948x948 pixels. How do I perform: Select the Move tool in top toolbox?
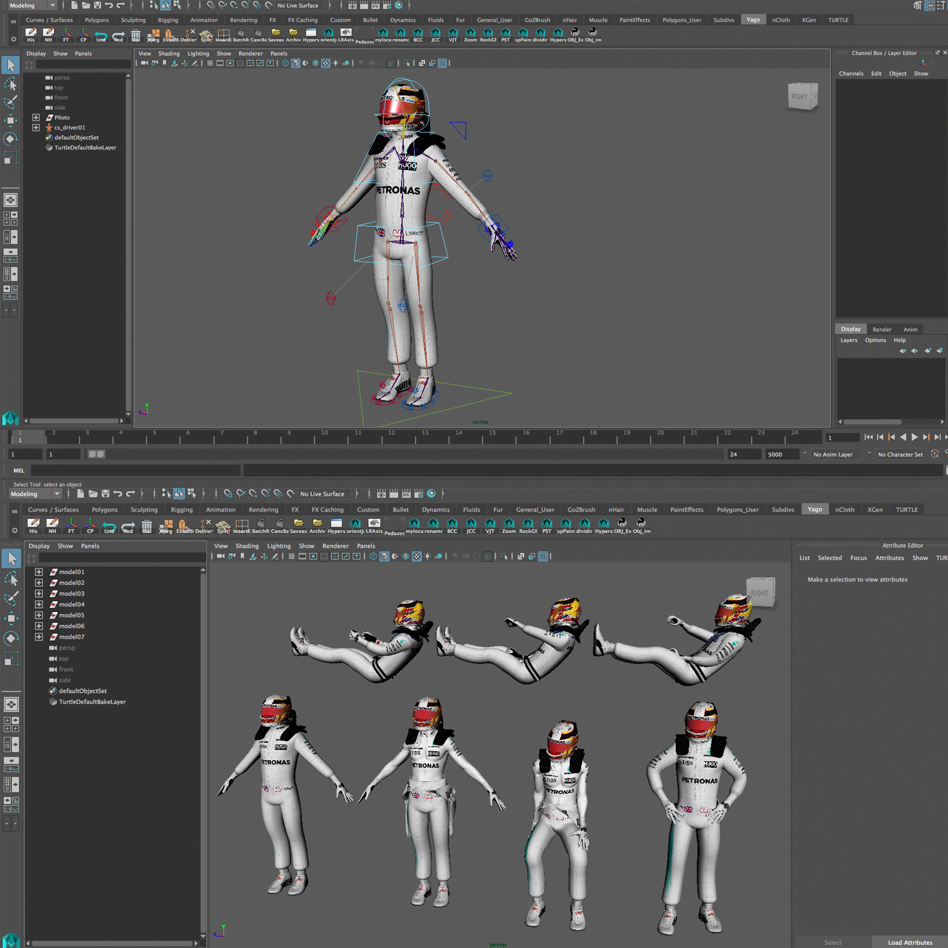tap(10, 120)
